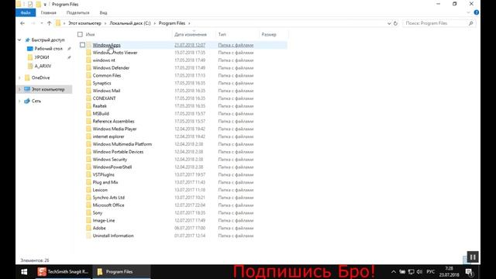The height and width of the screenshot is (279, 496).
Task: Click the Windows Media Player folder icon
Action: coord(88,129)
